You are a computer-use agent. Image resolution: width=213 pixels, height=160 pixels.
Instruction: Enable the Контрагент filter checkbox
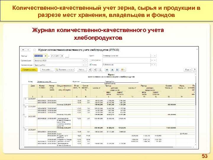coord(90,60)
